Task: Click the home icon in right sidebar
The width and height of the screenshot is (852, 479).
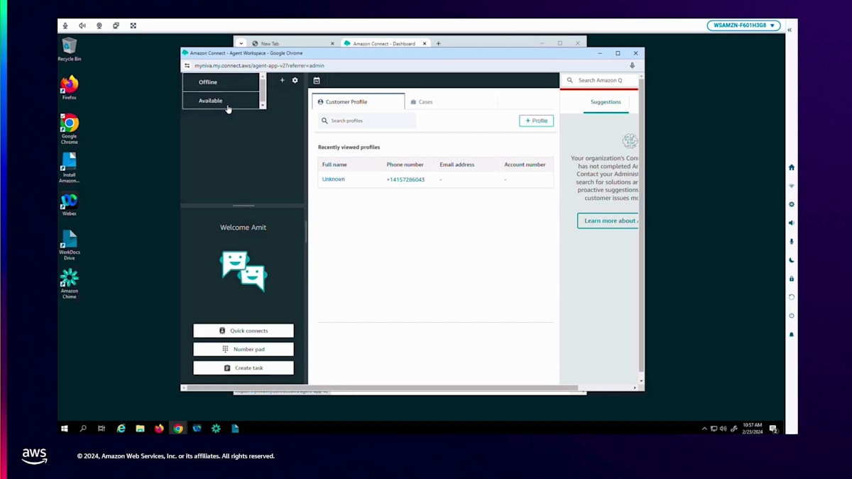Action: click(x=792, y=167)
